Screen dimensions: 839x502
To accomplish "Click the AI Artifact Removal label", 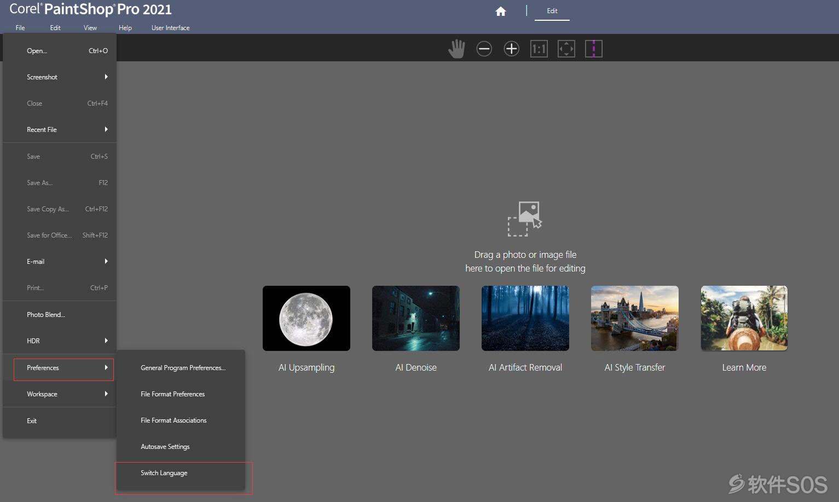I will coord(525,368).
